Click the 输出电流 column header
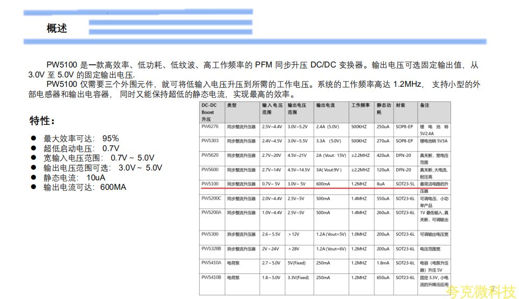 (x=325, y=105)
